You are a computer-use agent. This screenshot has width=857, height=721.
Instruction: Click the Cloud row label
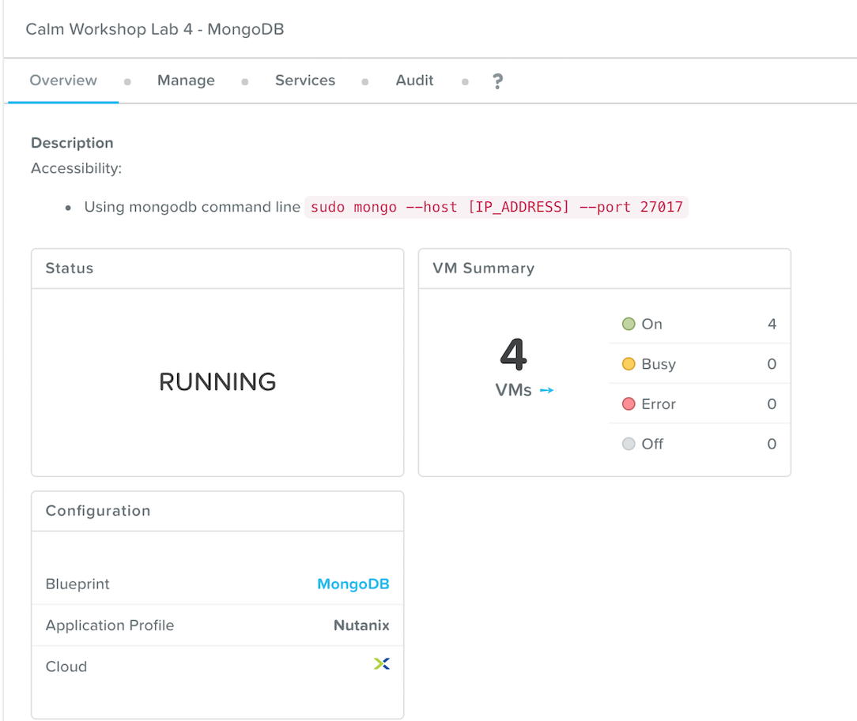coord(66,667)
